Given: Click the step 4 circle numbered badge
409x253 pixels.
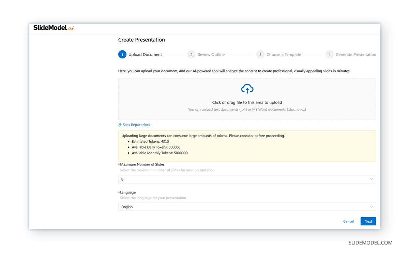Looking at the screenshot, I should point(329,54).
